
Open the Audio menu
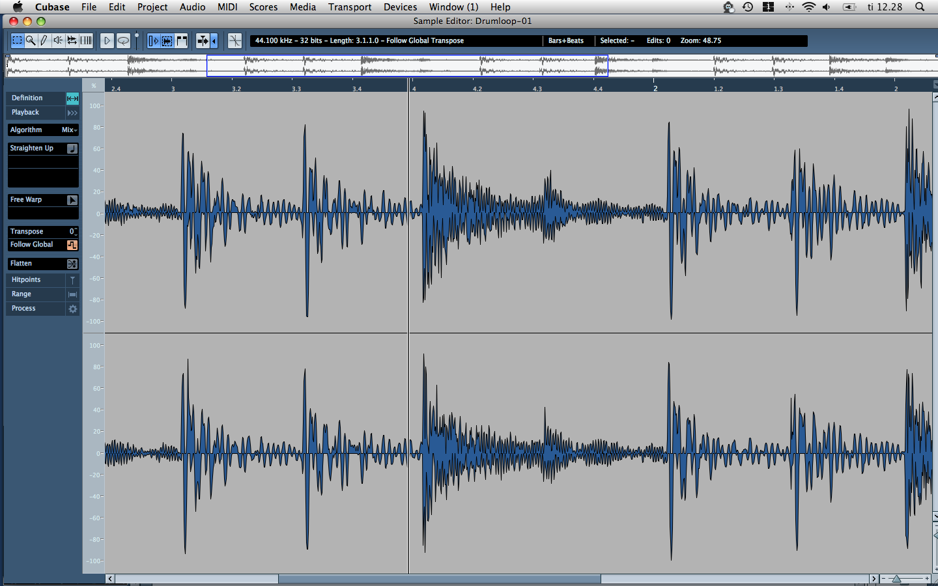[x=193, y=7]
